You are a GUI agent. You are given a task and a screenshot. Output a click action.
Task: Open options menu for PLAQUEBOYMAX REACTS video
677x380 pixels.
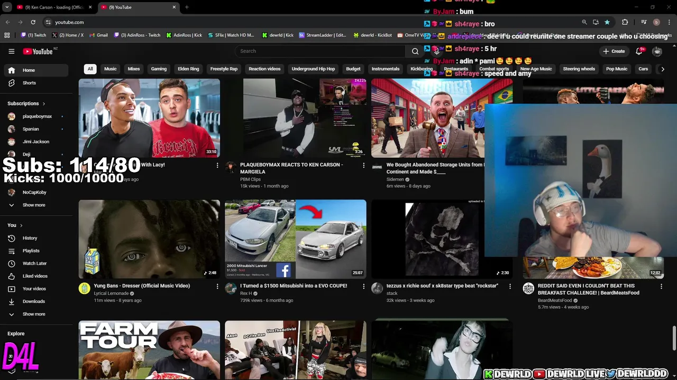(363, 165)
